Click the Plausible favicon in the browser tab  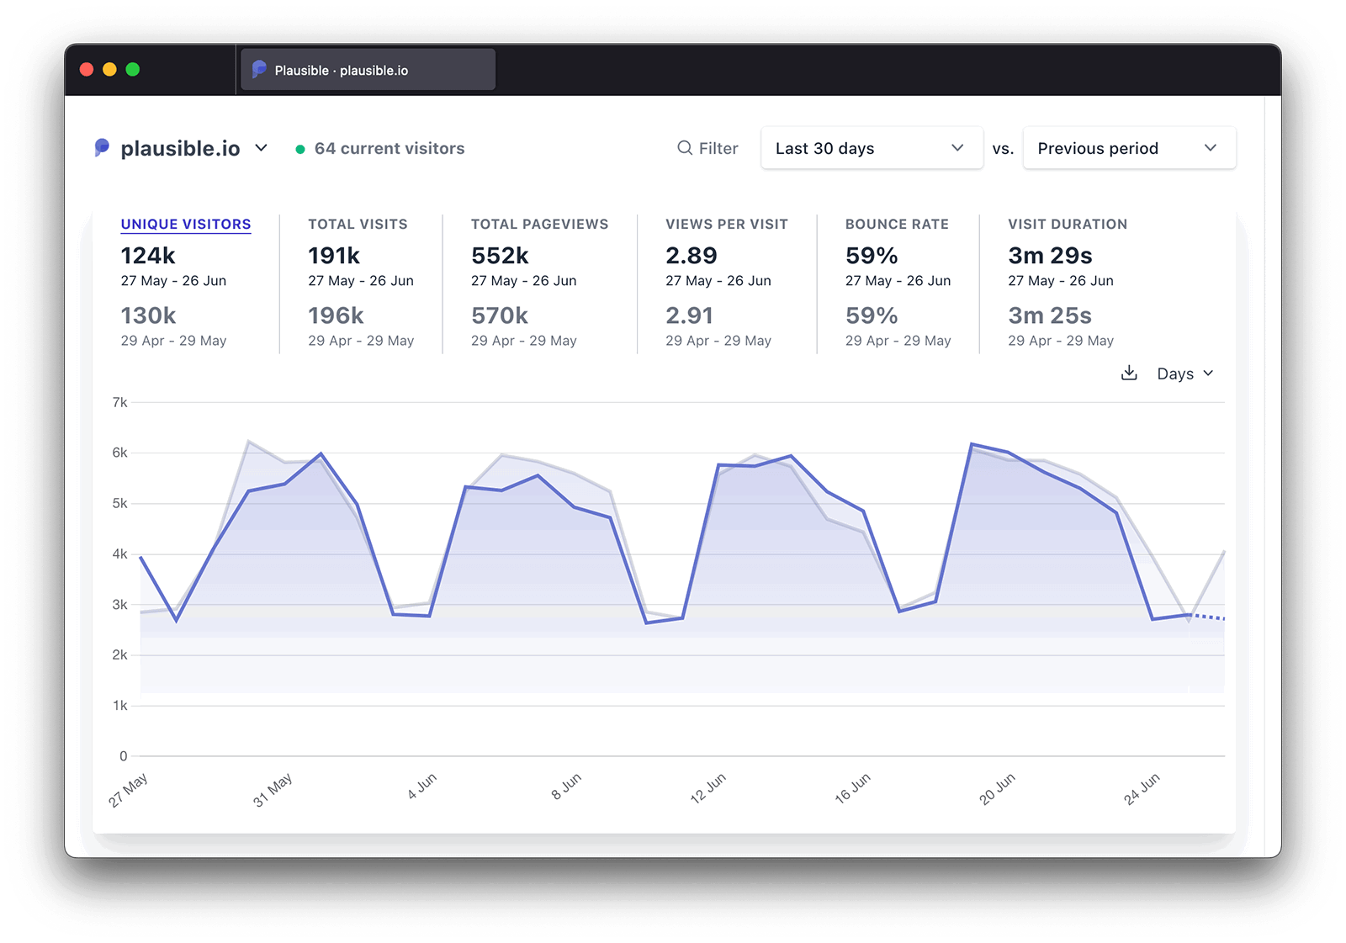259,69
